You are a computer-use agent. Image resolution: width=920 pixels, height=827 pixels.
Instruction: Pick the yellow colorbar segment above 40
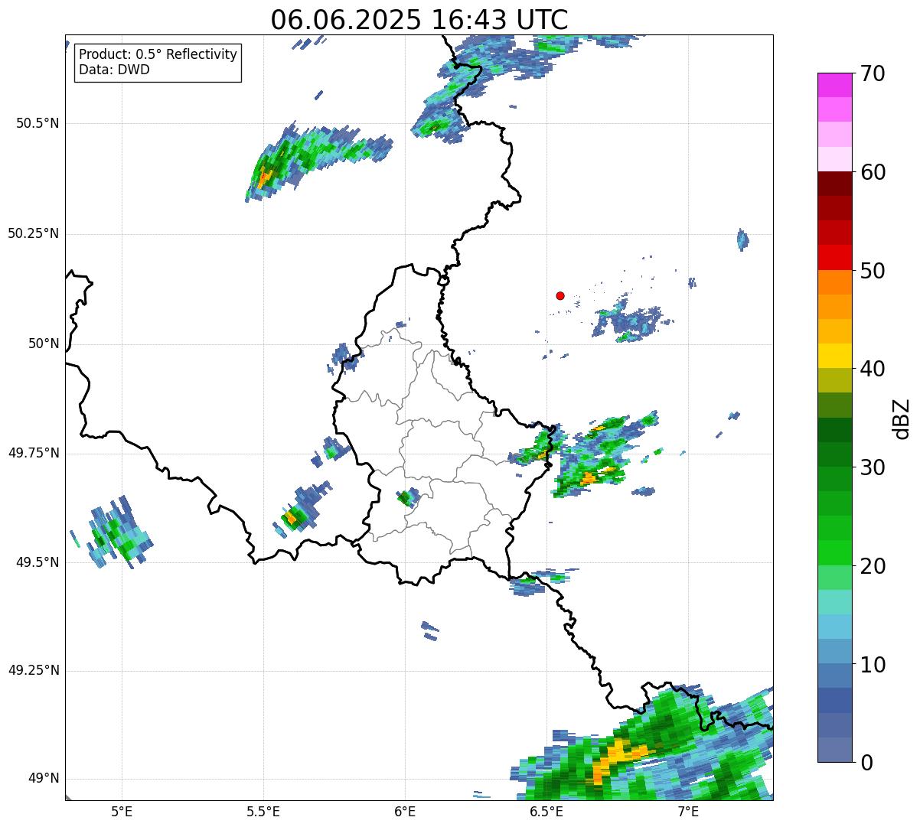pyautogui.click(x=834, y=356)
